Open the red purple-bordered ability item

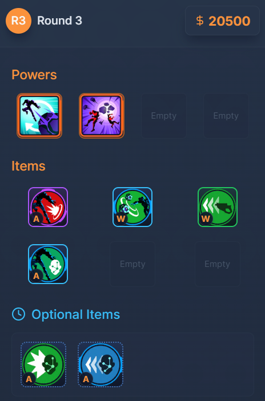point(48,207)
